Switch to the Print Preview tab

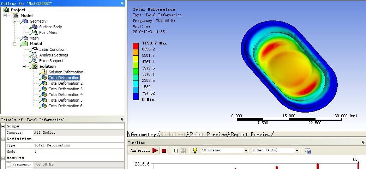click(x=208, y=134)
